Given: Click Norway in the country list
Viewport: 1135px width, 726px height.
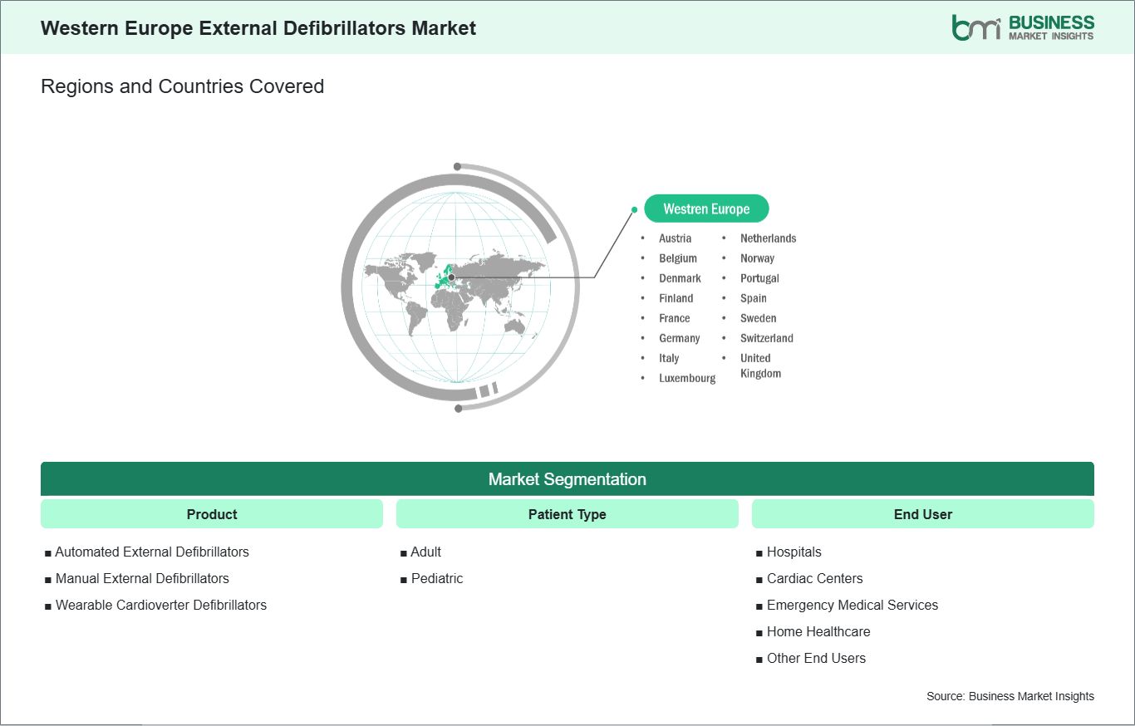Looking at the screenshot, I should (758, 258).
